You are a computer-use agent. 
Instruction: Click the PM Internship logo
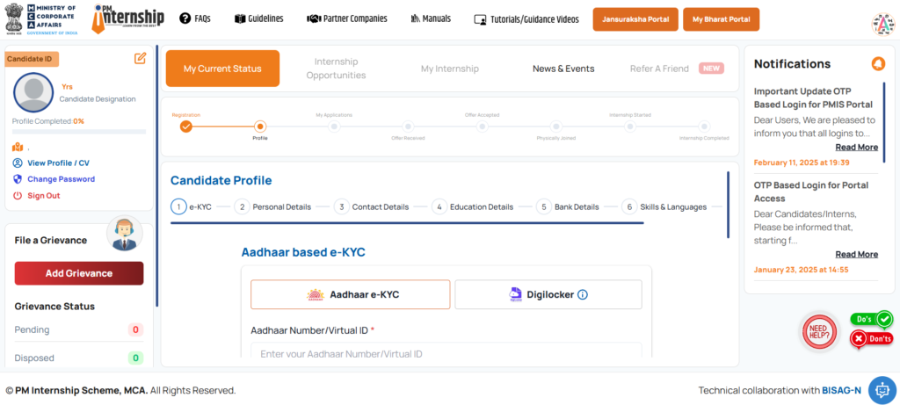[128, 19]
